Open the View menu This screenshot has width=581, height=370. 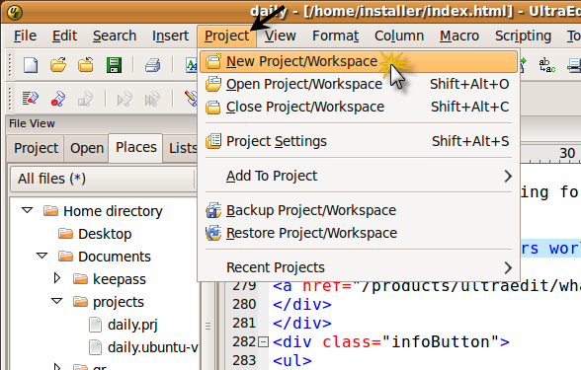281,36
